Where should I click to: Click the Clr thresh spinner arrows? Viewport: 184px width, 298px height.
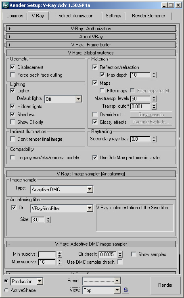point(120,254)
